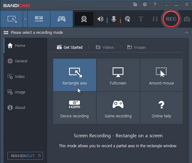Choose the Rectangle area tile
Screen dimensions: 192x163
click(75, 75)
